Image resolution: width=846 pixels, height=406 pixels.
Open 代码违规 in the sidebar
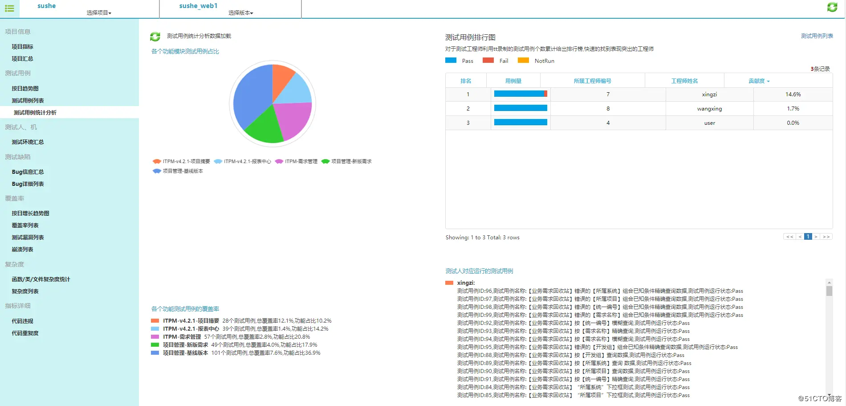point(22,321)
